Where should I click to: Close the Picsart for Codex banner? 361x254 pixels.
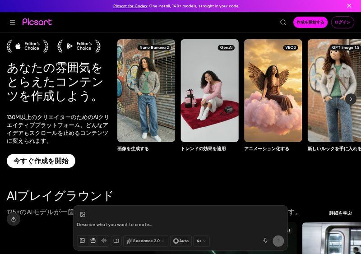click(349, 6)
